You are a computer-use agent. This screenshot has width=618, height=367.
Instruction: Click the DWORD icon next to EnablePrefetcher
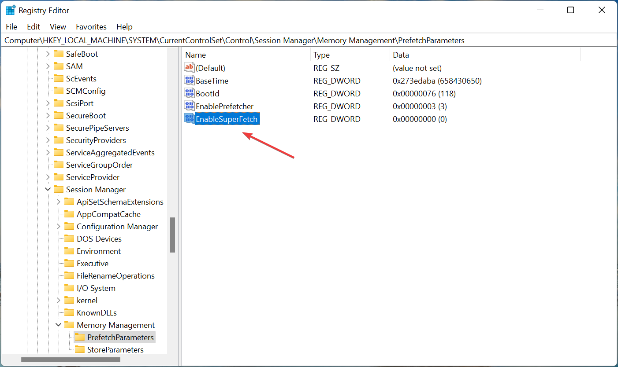[189, 106]
